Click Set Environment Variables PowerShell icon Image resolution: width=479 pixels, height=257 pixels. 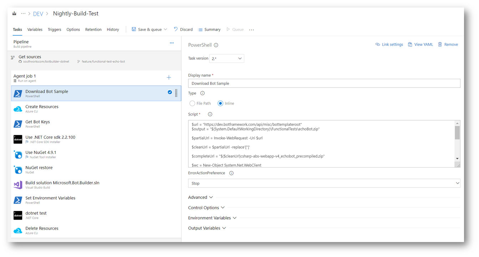(x=18, y=200)
